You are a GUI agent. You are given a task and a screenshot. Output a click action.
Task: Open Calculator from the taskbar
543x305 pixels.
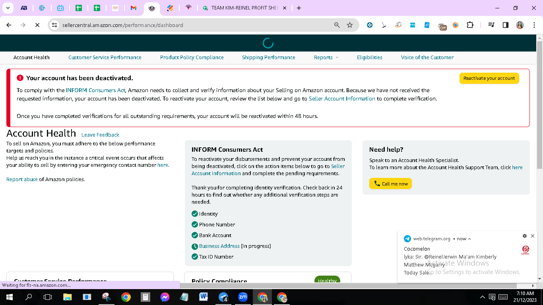145,297
